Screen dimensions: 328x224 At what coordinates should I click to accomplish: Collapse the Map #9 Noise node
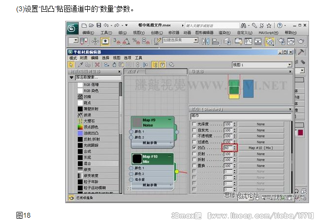click(170, 120)
